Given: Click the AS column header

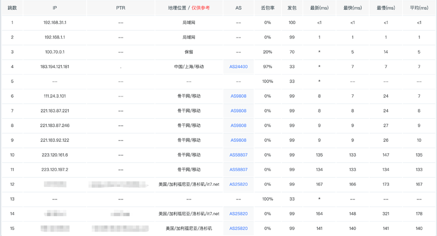Looking at the screenshot, I should click(238, 8).
